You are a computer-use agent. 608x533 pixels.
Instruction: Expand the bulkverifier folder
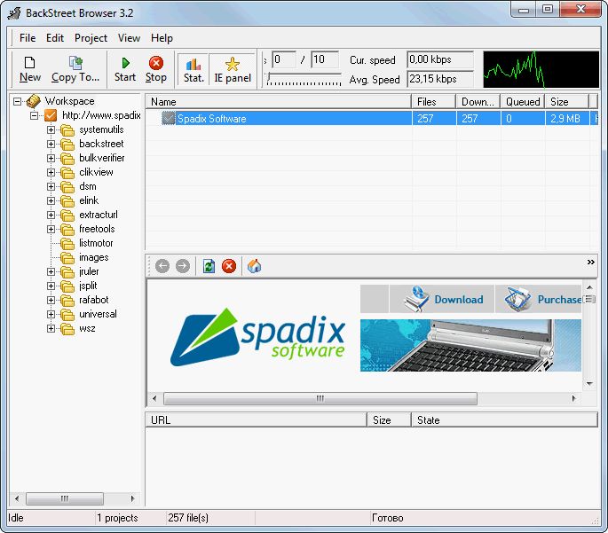(51, 158)
